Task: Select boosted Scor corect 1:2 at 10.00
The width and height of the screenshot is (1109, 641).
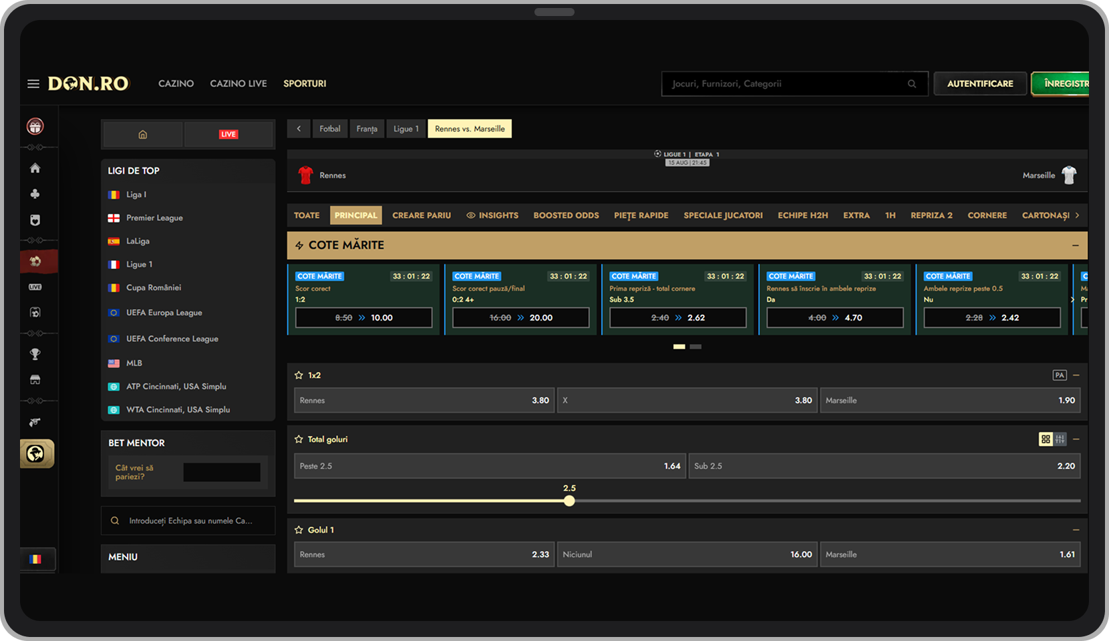Action: tap(363, 318)
